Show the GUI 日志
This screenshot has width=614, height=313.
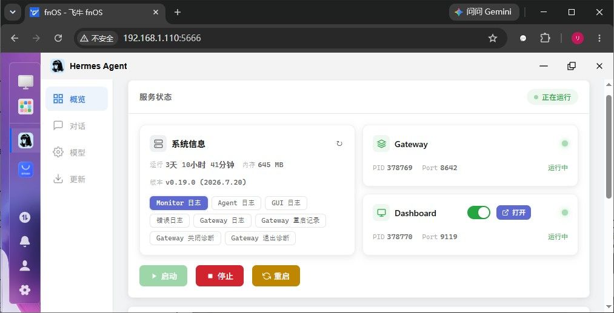pyautogui.click(x=286, y=203)
